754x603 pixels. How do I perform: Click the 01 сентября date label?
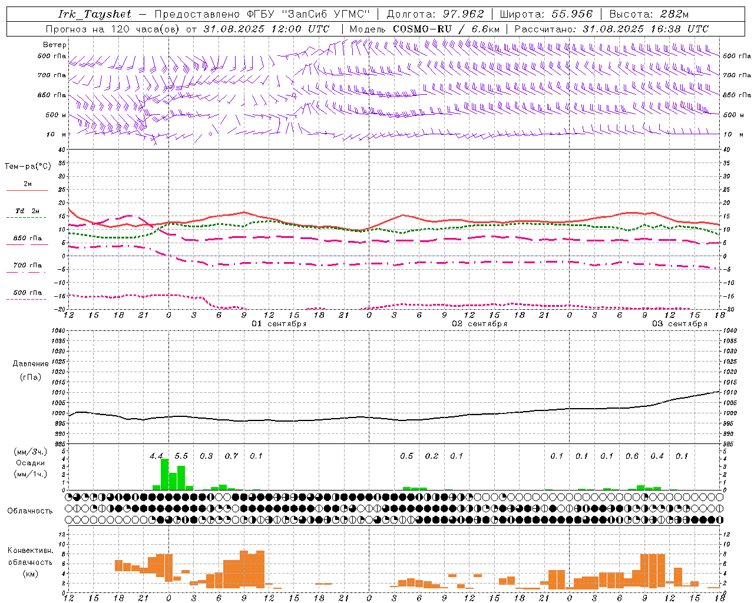[279, 324]
